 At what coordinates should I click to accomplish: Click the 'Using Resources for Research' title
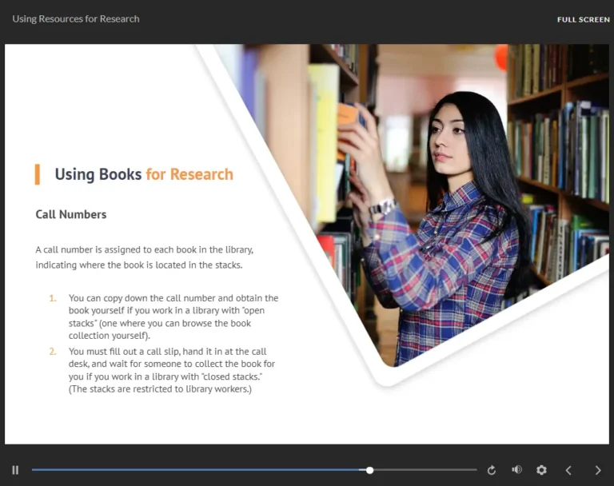tap(76, 19)
